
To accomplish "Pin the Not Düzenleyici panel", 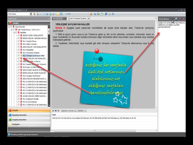I will 184,19.
